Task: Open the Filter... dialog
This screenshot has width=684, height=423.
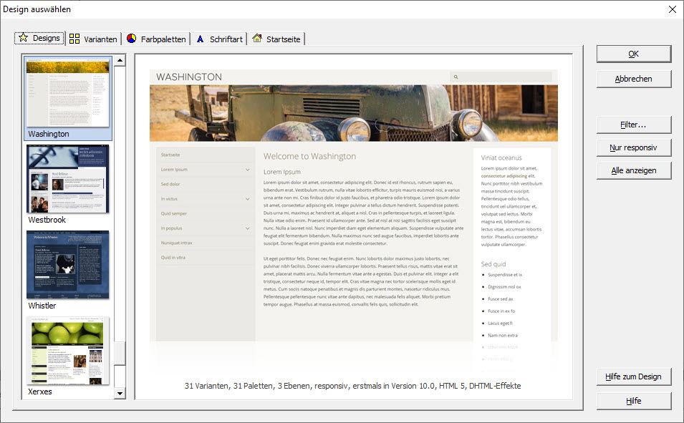Action: coord(634,125)
